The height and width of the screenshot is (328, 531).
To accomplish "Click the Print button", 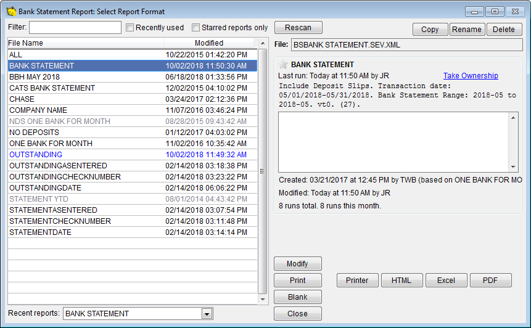I will click(297, 281).
